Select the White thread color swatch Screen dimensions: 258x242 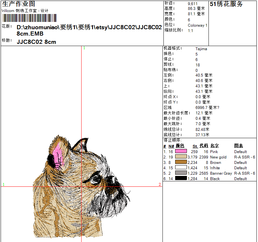tap(181, 168)
